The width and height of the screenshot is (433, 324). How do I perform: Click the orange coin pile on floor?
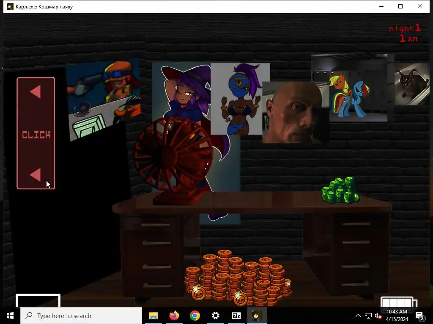click(x=238, y=278)
